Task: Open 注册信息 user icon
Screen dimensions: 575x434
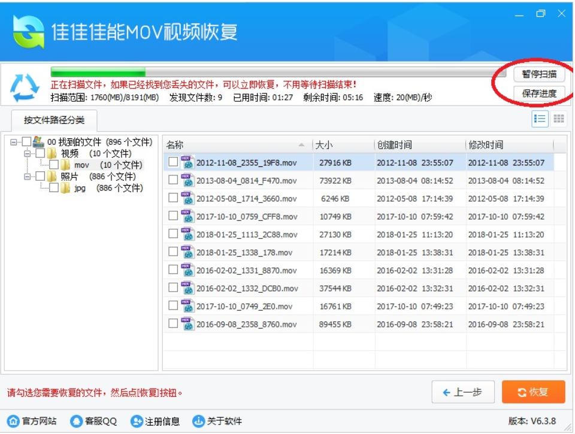Action: coord(137,421)
